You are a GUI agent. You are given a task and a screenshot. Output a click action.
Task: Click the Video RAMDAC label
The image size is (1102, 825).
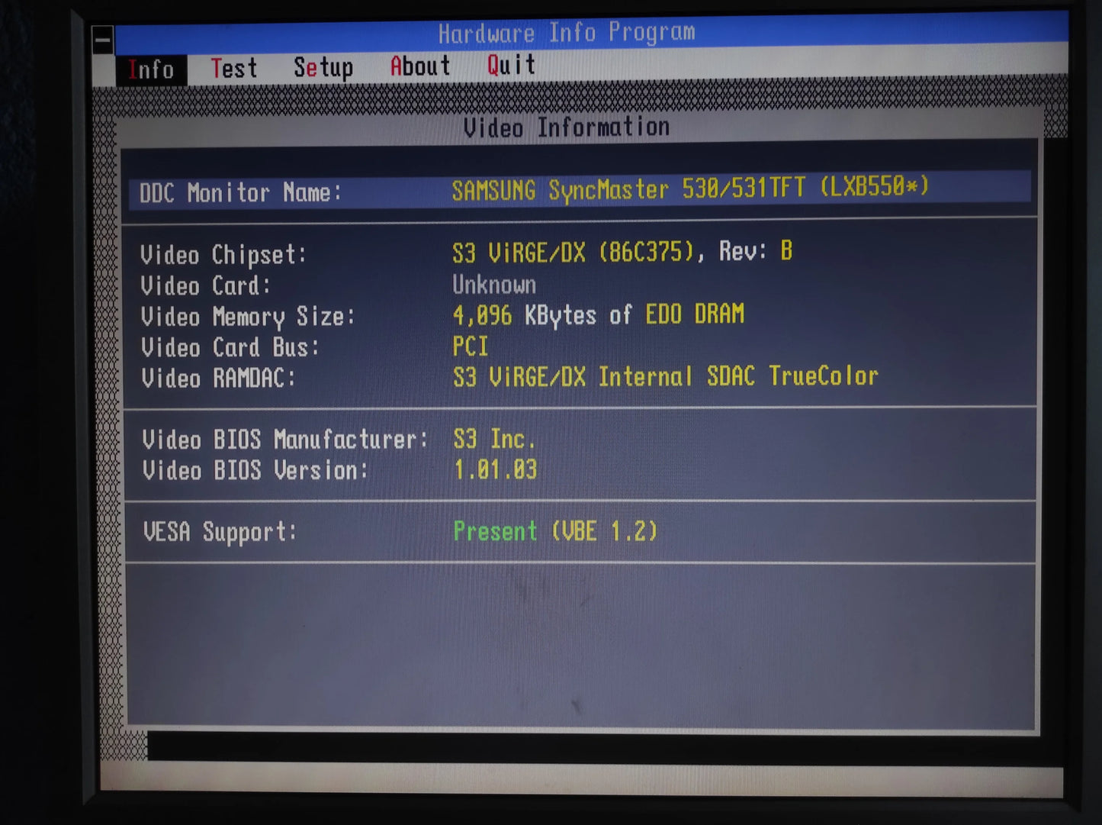pyautogui.click(x=219, y=379)
